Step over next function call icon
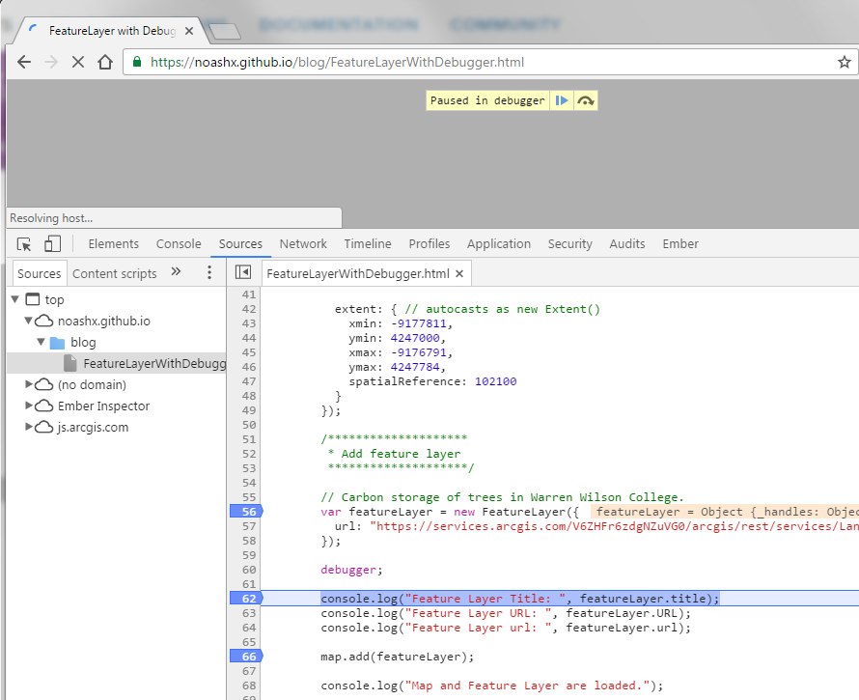859x700 pixels. coord(586,100)
